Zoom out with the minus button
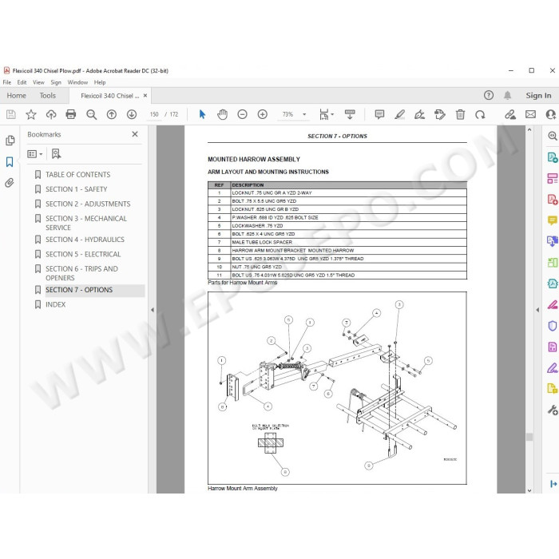Viewport: 559px width, 559px height. pyautogui.click(x=242, y=114)
